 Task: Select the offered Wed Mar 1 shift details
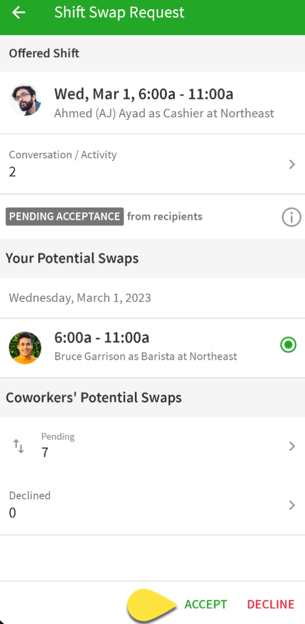coord(152,102)
